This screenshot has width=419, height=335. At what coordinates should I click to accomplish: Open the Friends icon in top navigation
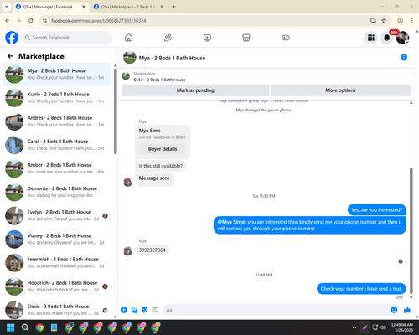(168, 38)
